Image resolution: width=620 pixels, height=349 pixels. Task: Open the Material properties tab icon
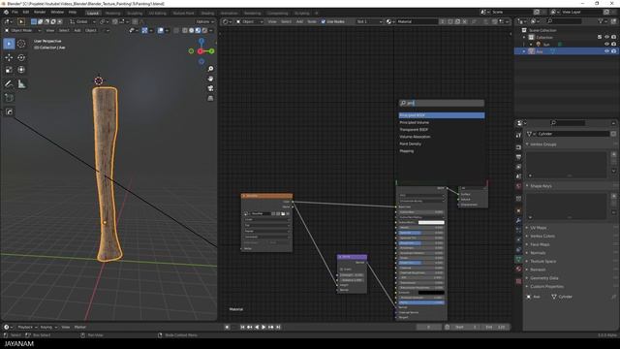(518, 270)
